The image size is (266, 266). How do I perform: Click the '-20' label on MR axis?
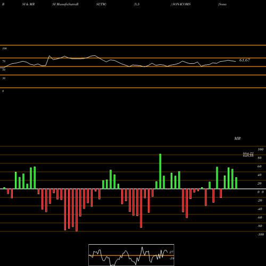coord(260,201)
